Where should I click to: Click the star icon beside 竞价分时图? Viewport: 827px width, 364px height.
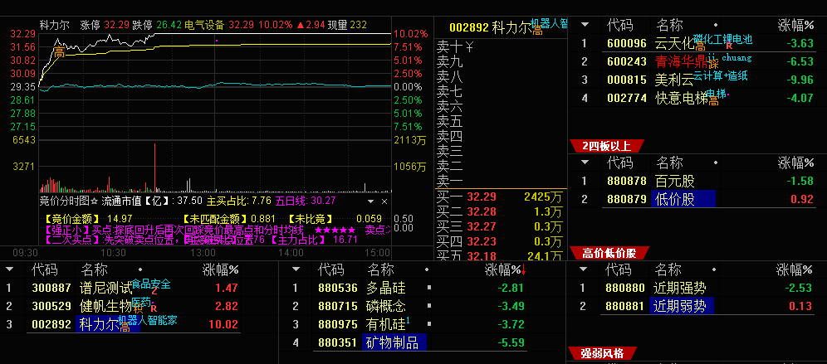tap(95, 201)
